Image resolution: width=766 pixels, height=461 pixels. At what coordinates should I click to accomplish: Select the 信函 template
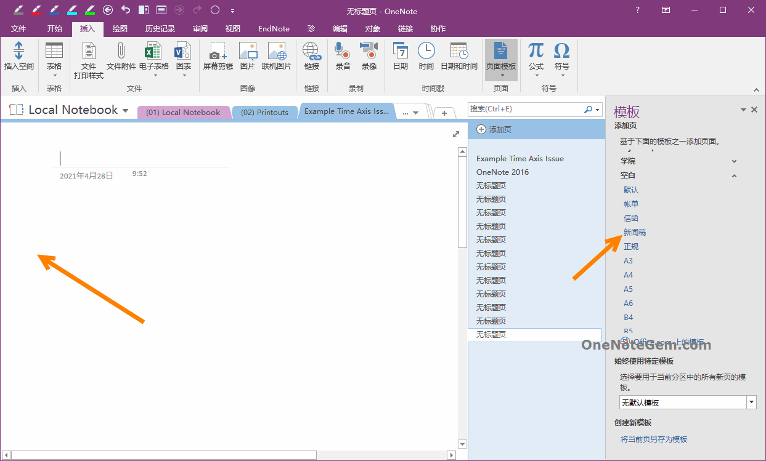631,218
